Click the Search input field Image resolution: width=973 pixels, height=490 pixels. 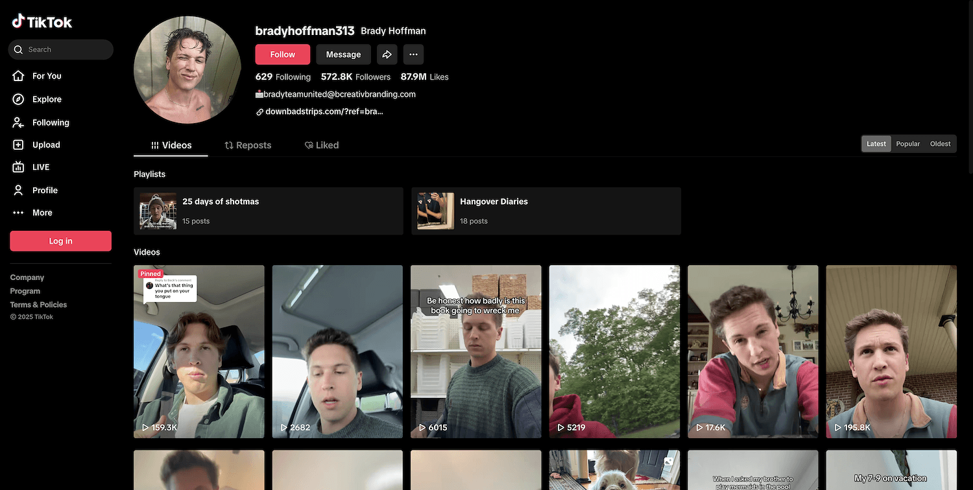(x=65, y=49)
